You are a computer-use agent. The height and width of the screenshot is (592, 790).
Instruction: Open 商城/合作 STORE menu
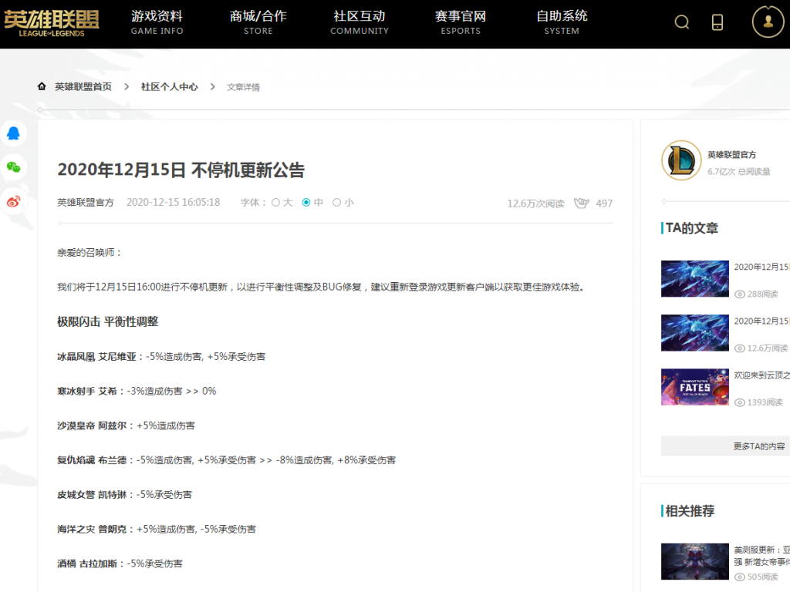(x=258, y=22)
